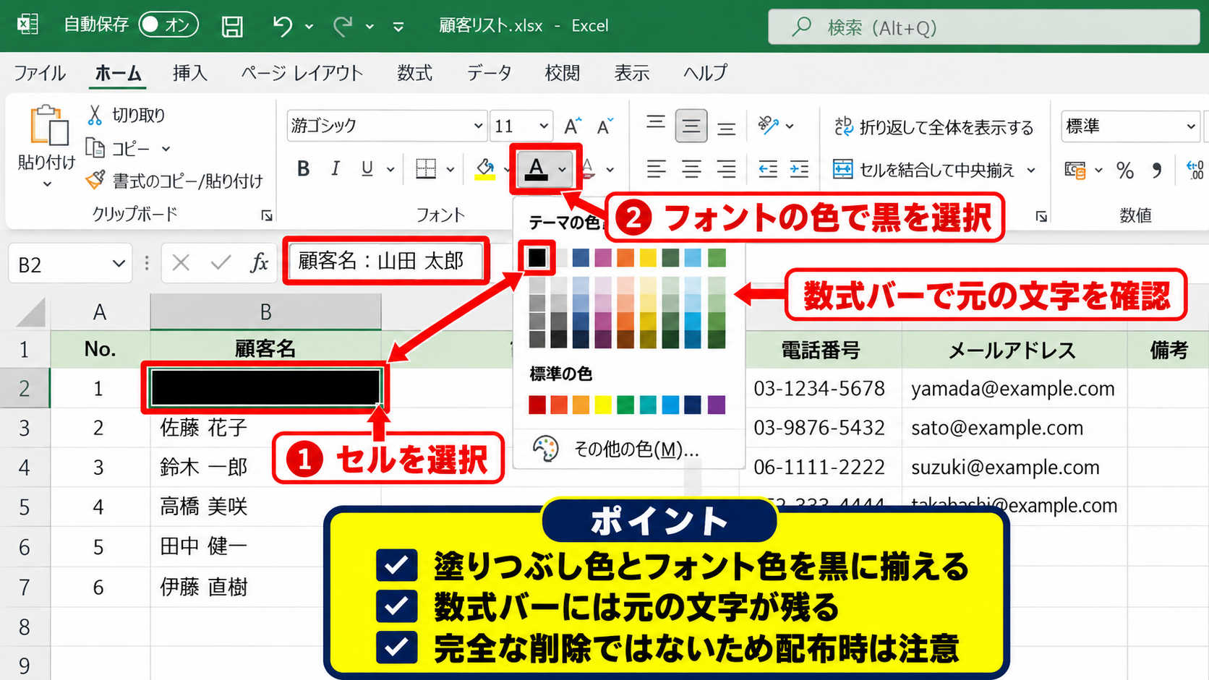This screenshot has height=680, width=1209.
Task: Click the Save icon in title bar
Action: pyautogui.click(x=232, y=27)
